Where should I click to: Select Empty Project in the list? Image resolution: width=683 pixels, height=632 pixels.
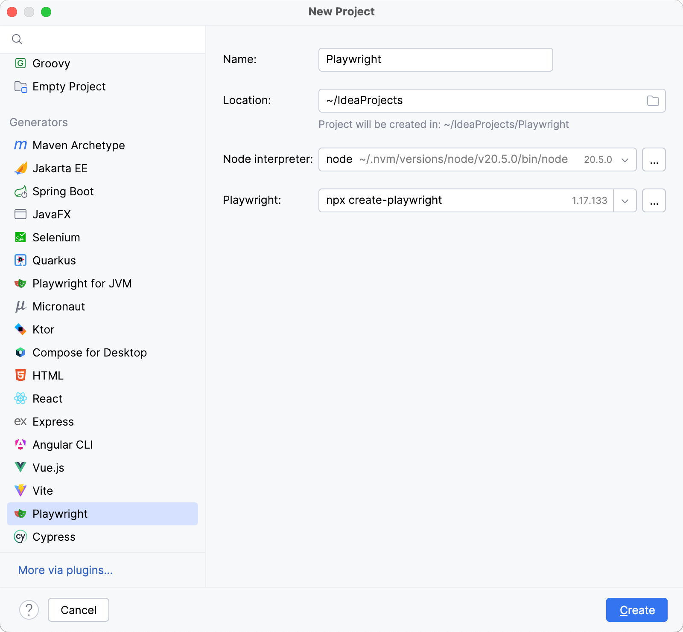click(x=69, y=87)
